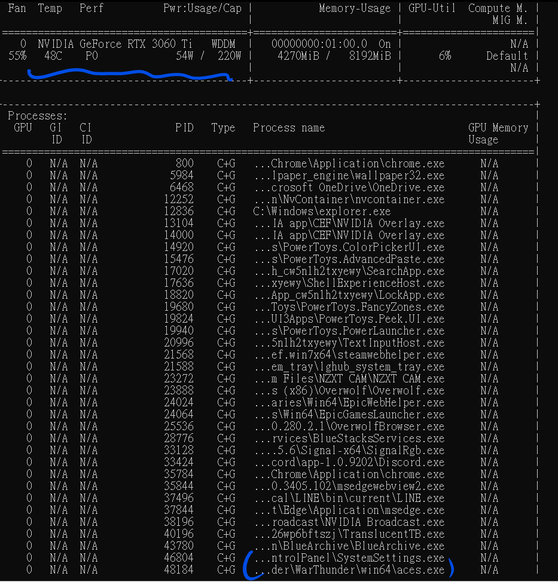Click the PowerToys.Peek.UI.exe process path
The image size is (558, 585).
pyautogui.click(x=349, y=318)
